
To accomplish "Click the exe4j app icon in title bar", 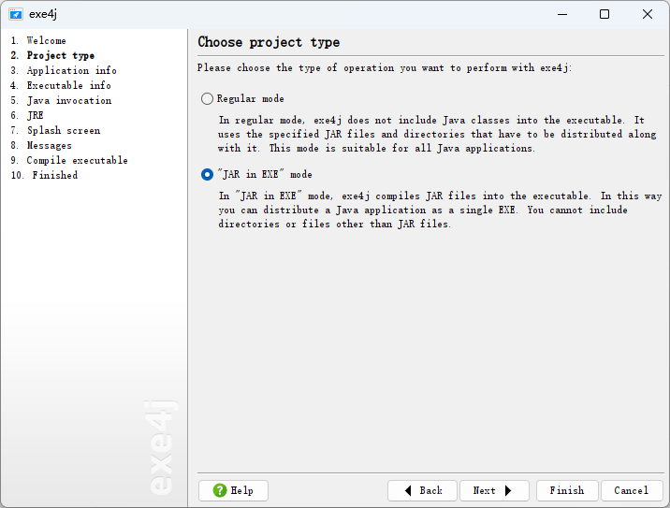I will tap(15, 14).
